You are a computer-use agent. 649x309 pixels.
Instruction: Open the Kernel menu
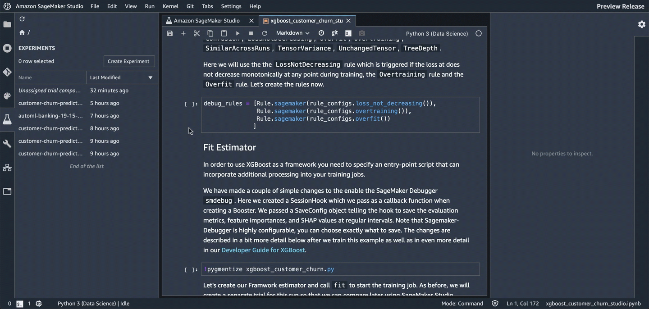coord(170,6)
